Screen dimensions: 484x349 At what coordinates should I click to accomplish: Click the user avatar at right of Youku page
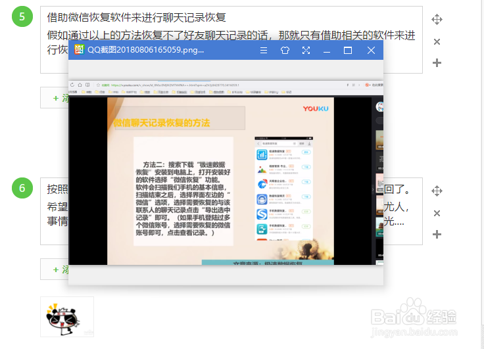[379, 106]
